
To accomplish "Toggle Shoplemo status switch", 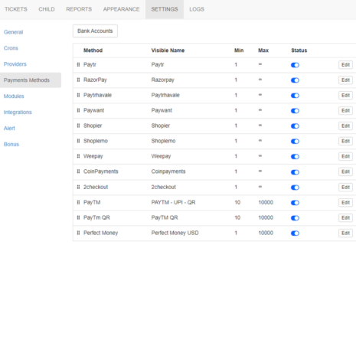I will click(295, 142).
